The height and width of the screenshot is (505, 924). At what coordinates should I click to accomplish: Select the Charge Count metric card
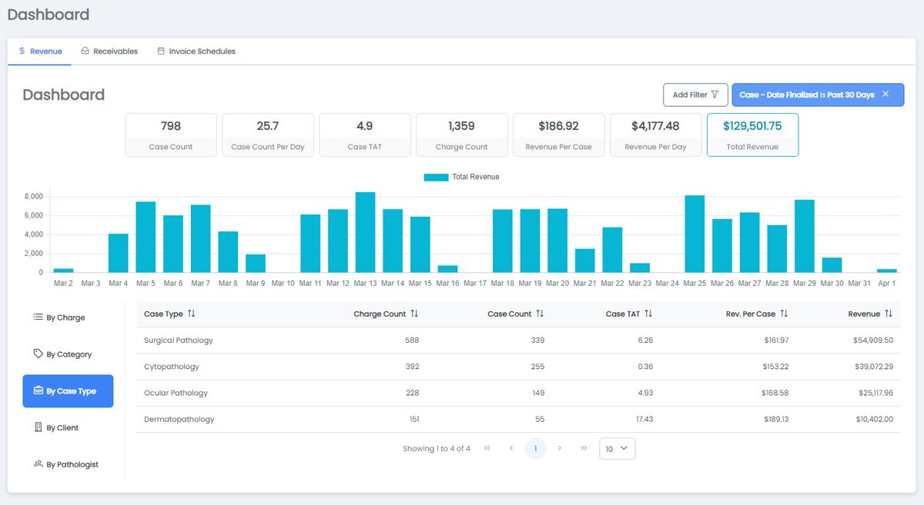tap(462, 135)
